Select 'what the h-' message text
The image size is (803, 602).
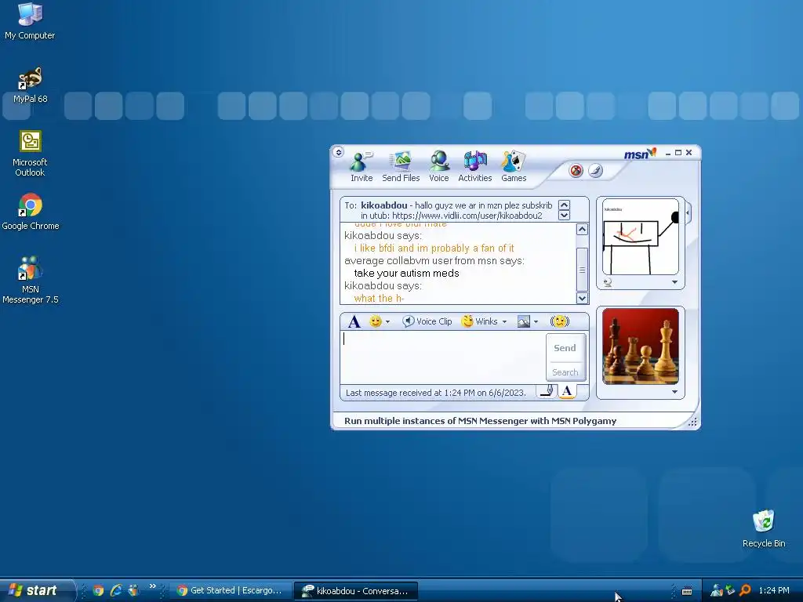pos(379,299)
